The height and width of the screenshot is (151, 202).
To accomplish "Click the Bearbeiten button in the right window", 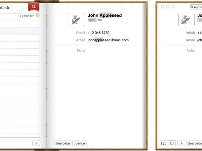I will pos(194,143).
